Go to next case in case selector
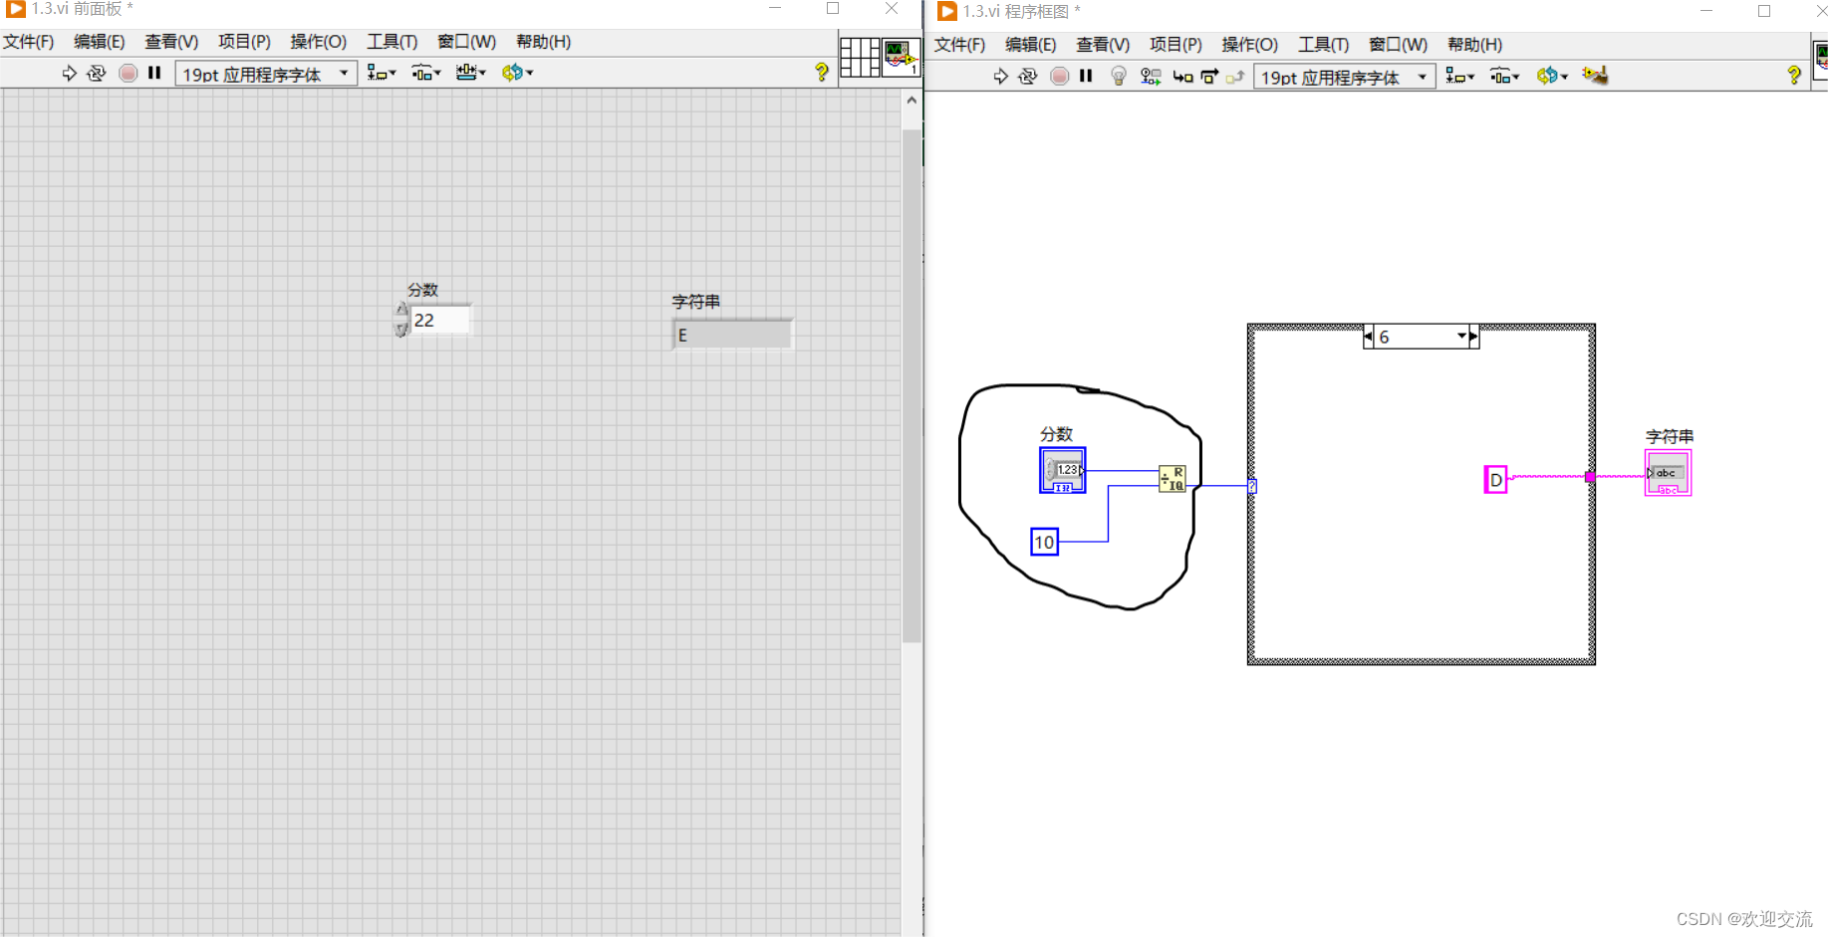The height and width of the screenshot is (937, 1828). click(1473, 337)
